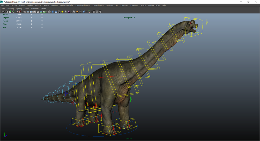Open the Skeleton menu
The image size is (260, 141).
(109, 5)
